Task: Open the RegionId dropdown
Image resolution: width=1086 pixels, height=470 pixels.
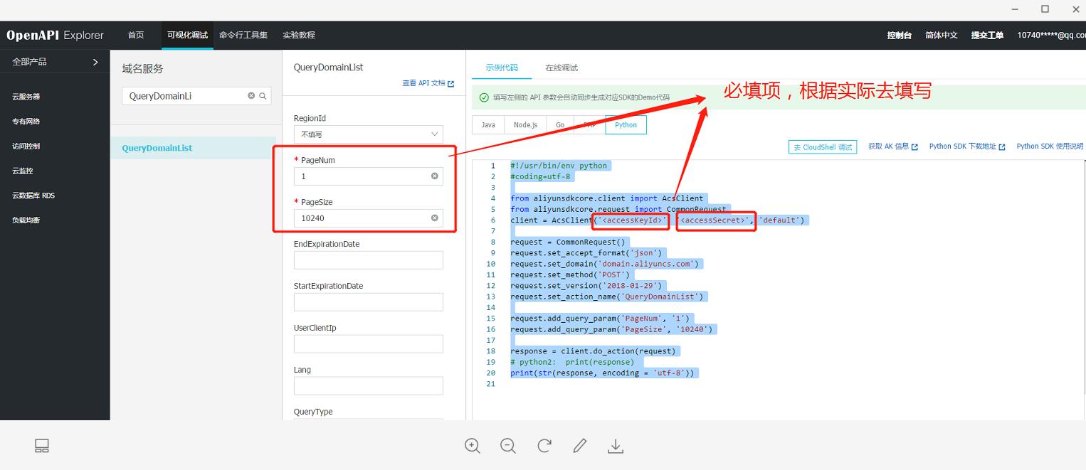Action: pyautogui.click(x=368, y=134)
